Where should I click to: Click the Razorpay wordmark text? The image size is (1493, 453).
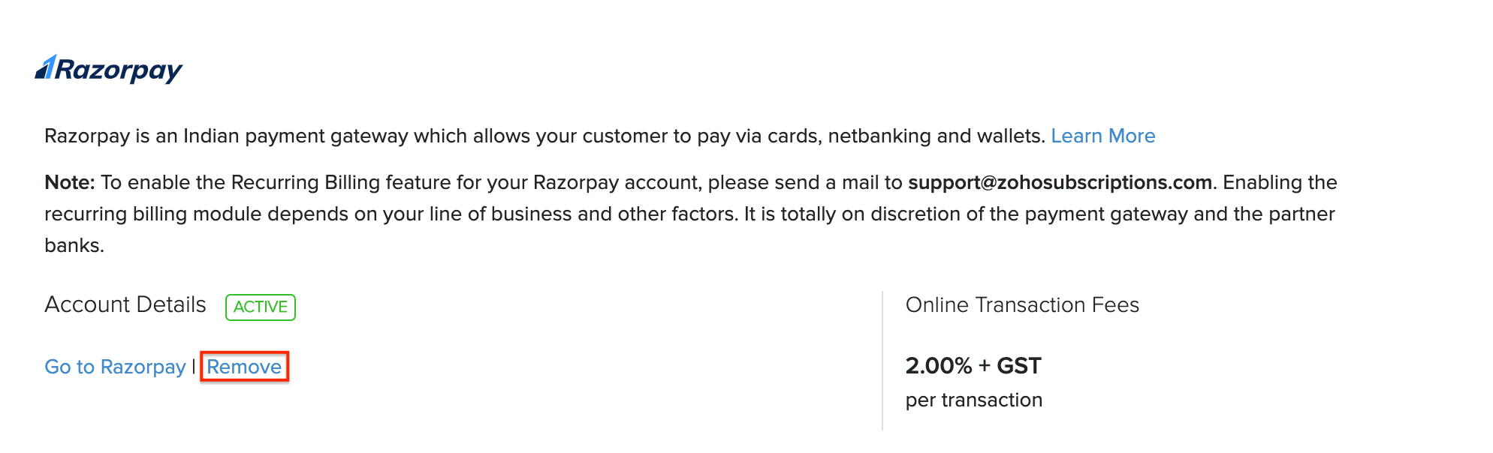[x=119, y=70]
